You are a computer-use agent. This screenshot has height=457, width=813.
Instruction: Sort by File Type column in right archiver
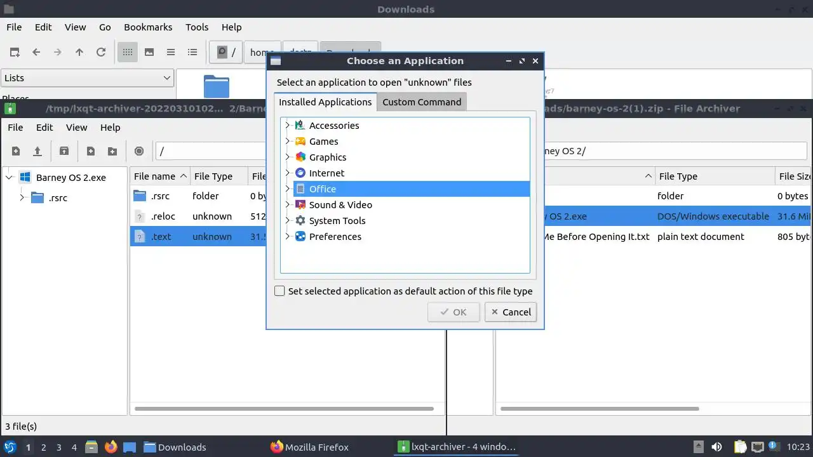point(715,176)
